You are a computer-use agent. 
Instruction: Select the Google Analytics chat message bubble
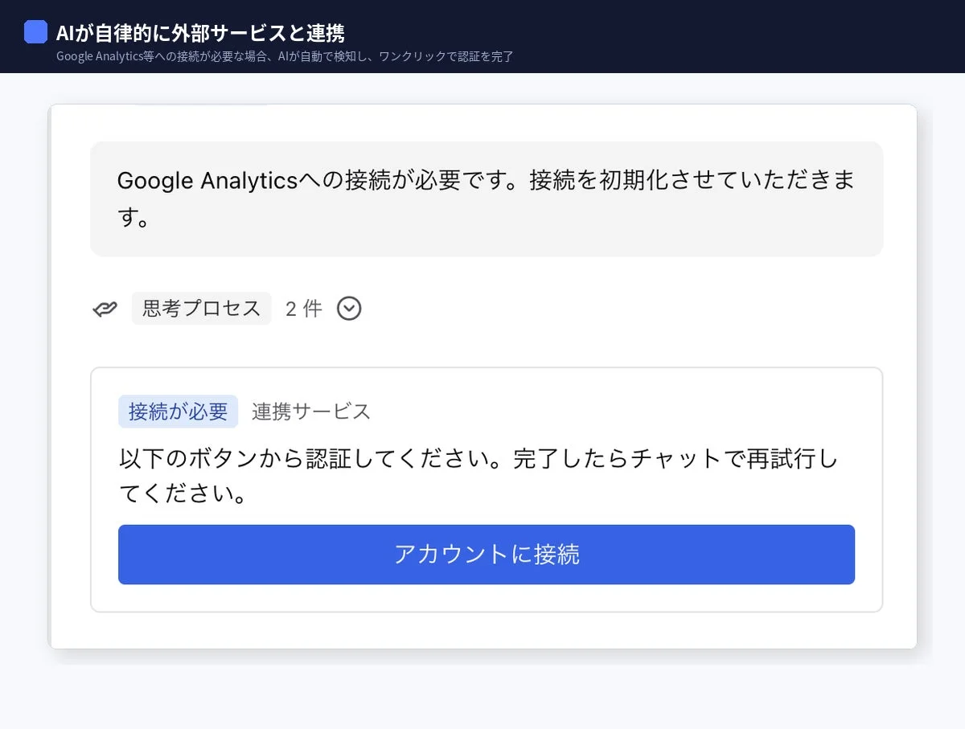tap(486, 199)
